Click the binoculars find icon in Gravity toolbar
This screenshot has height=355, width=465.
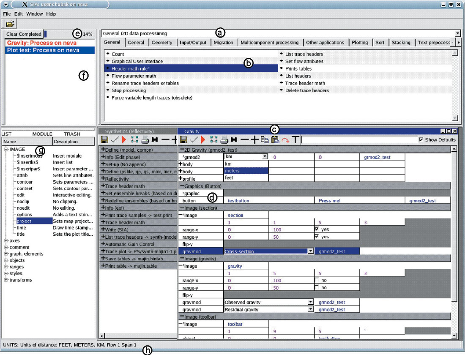[234, 139]
